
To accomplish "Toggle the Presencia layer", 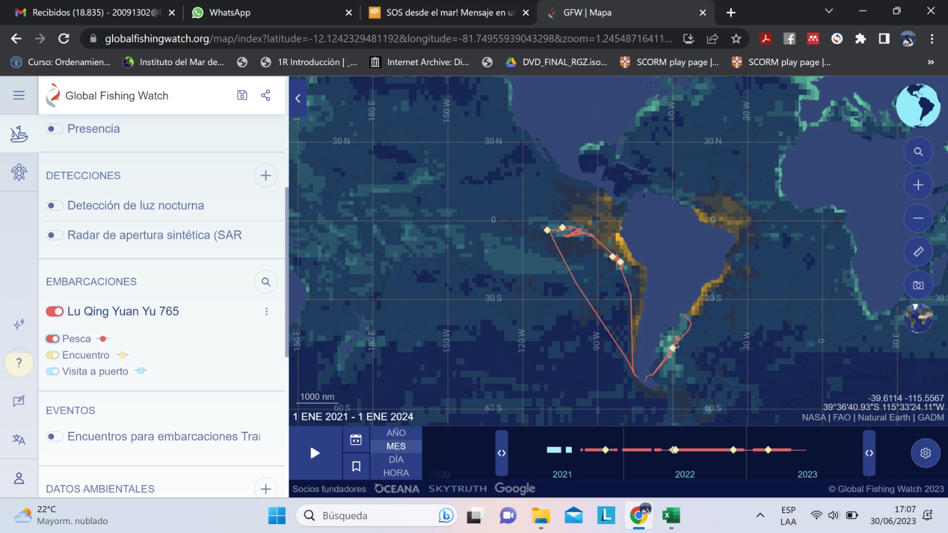I will pos(55,129).
